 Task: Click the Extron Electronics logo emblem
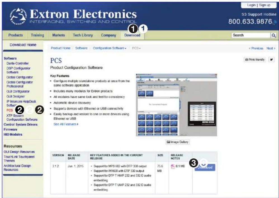[18, 16]
